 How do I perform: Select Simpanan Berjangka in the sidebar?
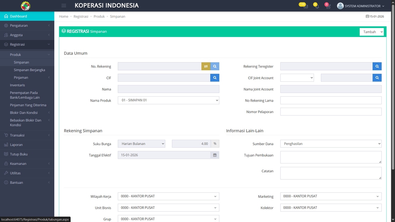[29, 70]
